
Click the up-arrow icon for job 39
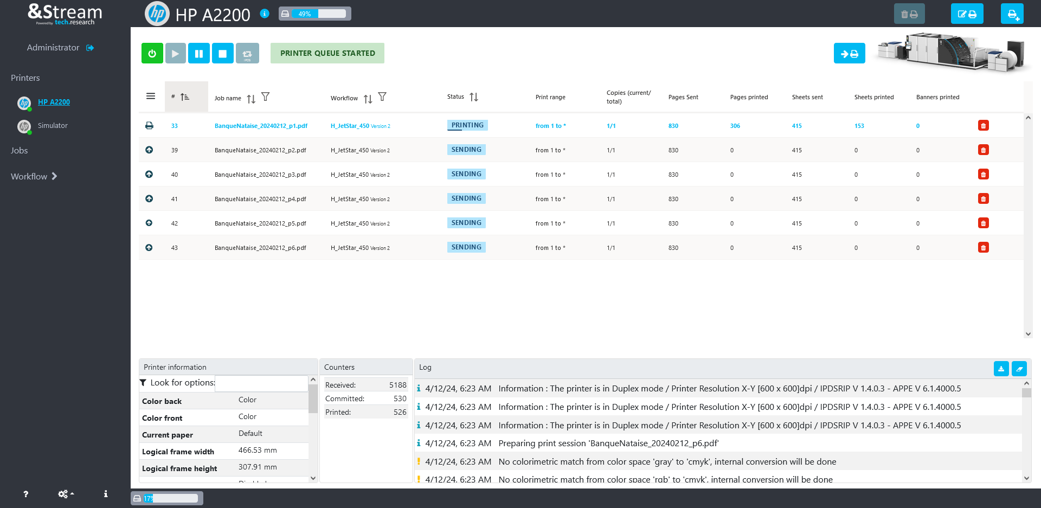149,150
